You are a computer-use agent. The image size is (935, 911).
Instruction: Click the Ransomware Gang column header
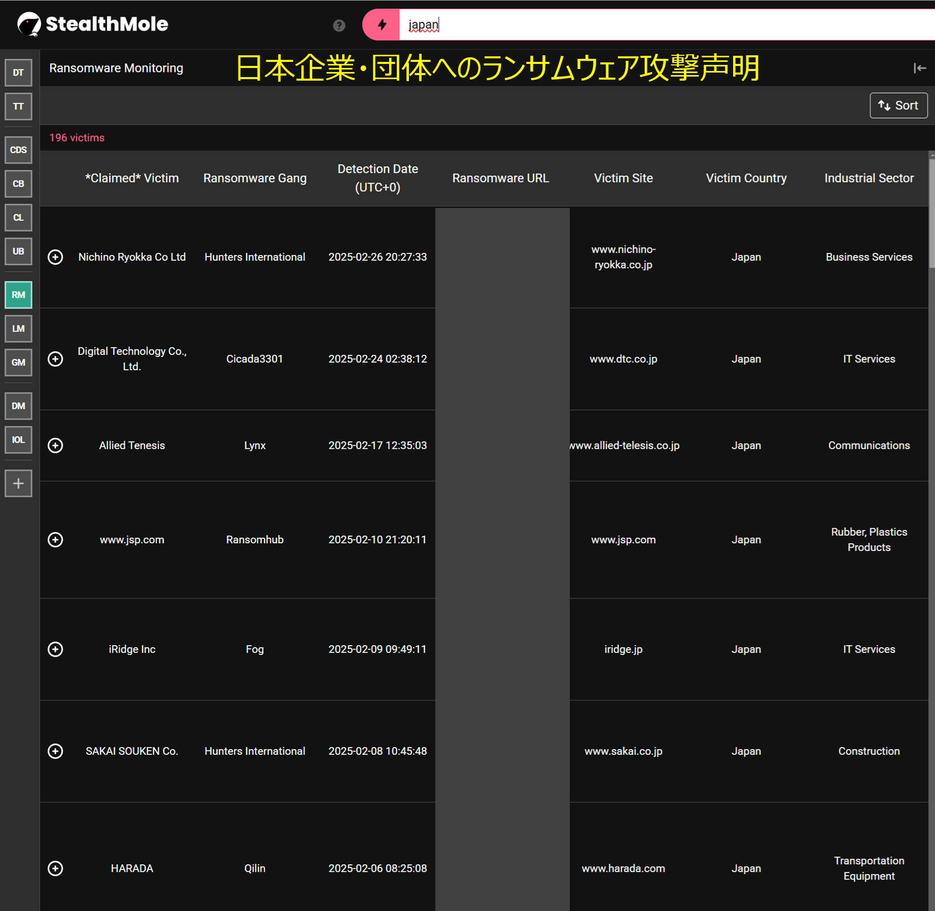point(255,178)
